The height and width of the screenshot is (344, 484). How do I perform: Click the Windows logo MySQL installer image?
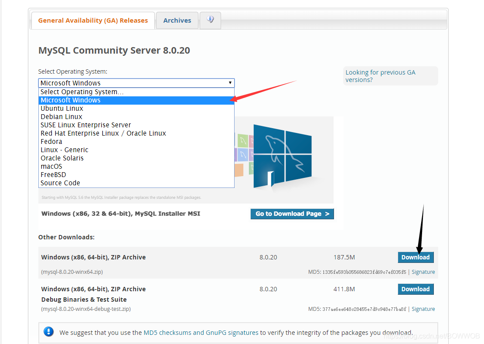click(x=282, y=156)
